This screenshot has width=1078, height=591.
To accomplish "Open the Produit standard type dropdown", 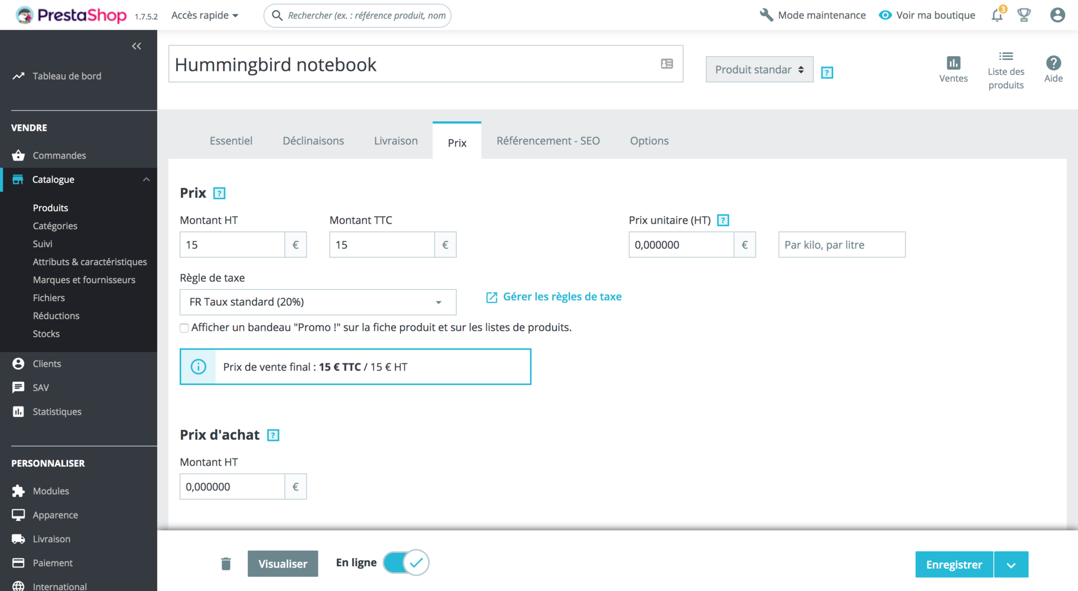I will [759, 69].
